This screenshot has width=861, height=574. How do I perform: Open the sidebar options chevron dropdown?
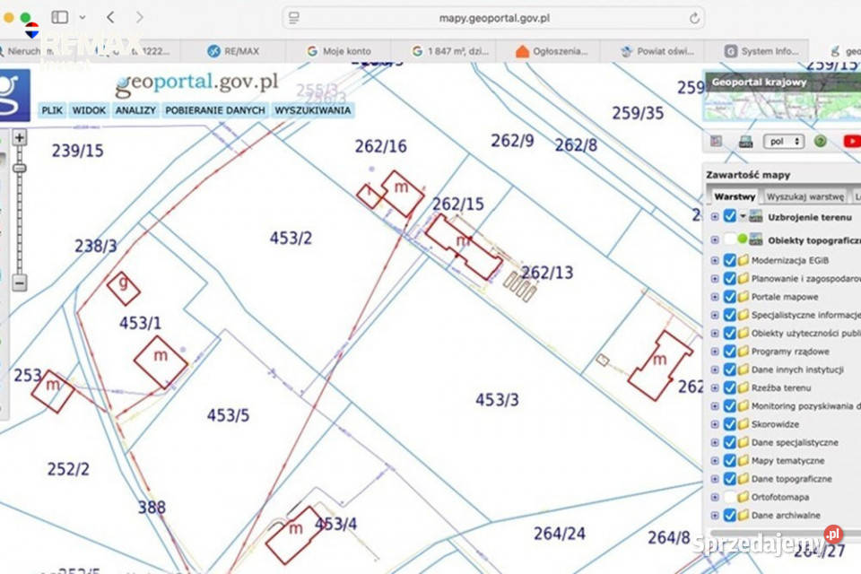(83, 18)
